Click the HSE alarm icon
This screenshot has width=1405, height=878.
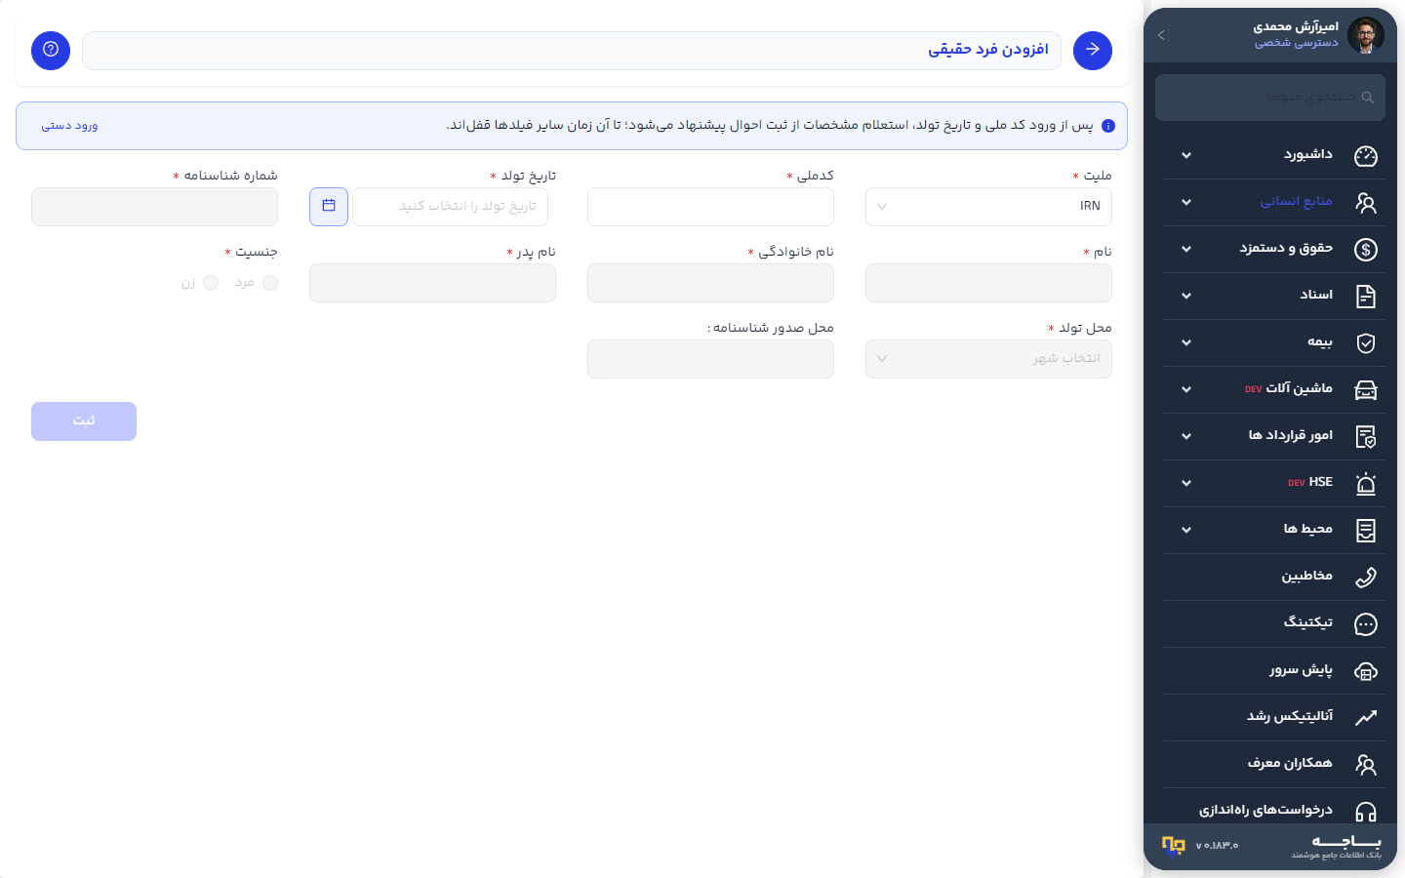coord(1366,484)
